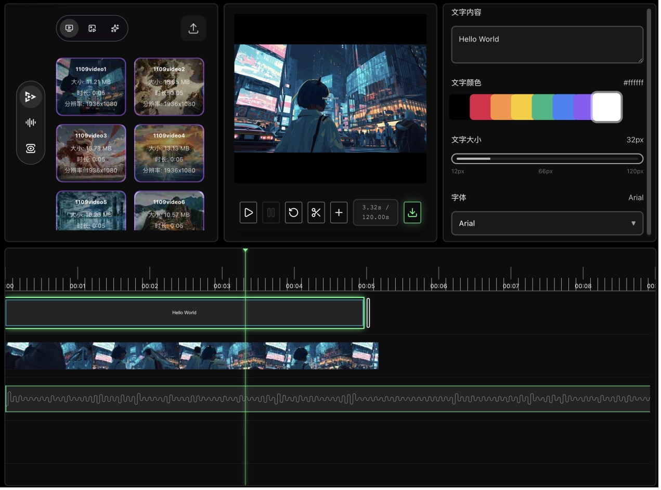Click the reset rotate-arrow icon
The image size is (661, 490).
(x=293, y=213)
